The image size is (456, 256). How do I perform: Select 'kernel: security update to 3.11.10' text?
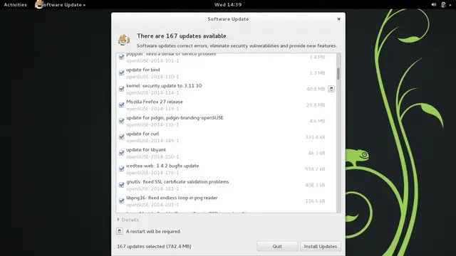[164, 85]
